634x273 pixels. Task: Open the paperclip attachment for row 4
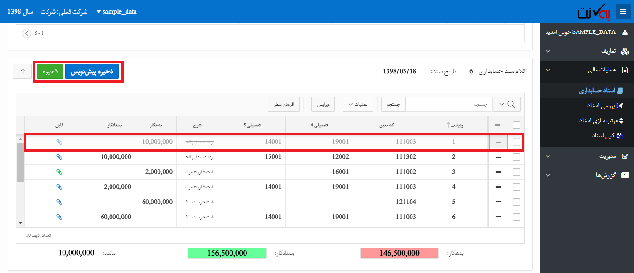coord(59,187)
